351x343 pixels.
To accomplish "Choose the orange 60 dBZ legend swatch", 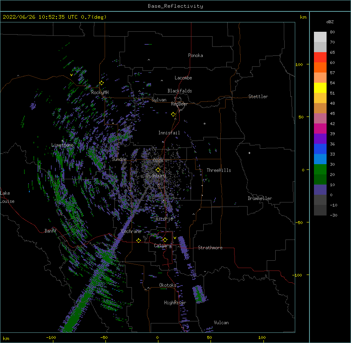I will 320,67.
